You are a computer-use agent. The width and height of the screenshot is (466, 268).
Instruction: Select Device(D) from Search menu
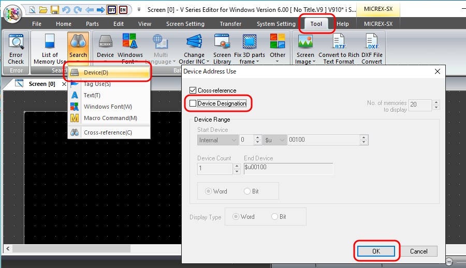pos(96,72)
